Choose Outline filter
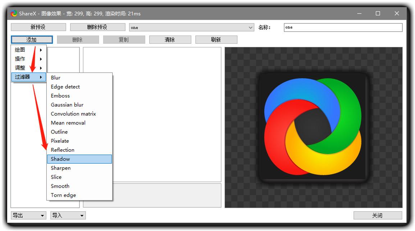 coord(79,132)
